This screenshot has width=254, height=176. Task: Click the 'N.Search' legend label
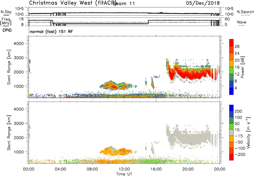[245, 12]
